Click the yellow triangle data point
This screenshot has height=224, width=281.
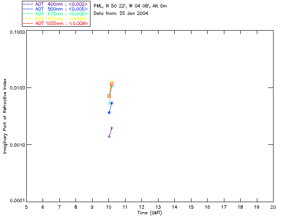112,81
